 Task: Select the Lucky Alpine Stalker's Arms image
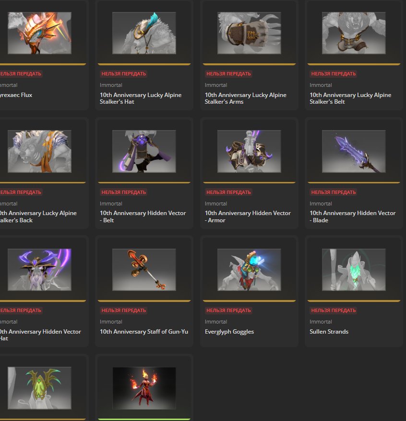249,33
